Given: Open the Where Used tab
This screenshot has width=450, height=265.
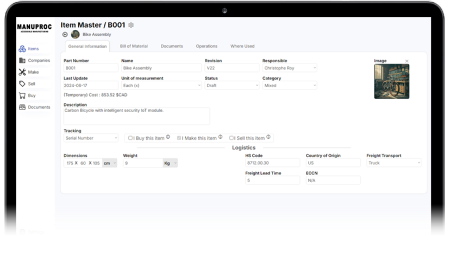Looking at the screenshot, I should tap(242, 46).
